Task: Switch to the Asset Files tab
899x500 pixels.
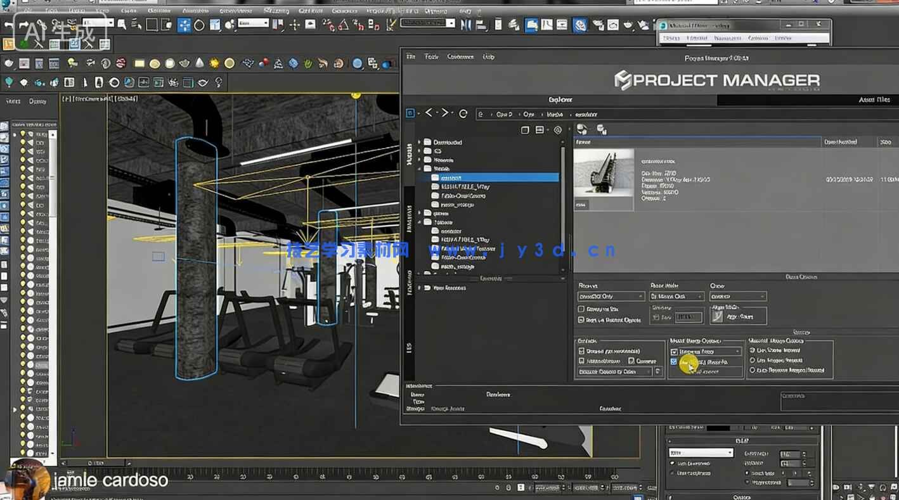Action: click(874, 99)
